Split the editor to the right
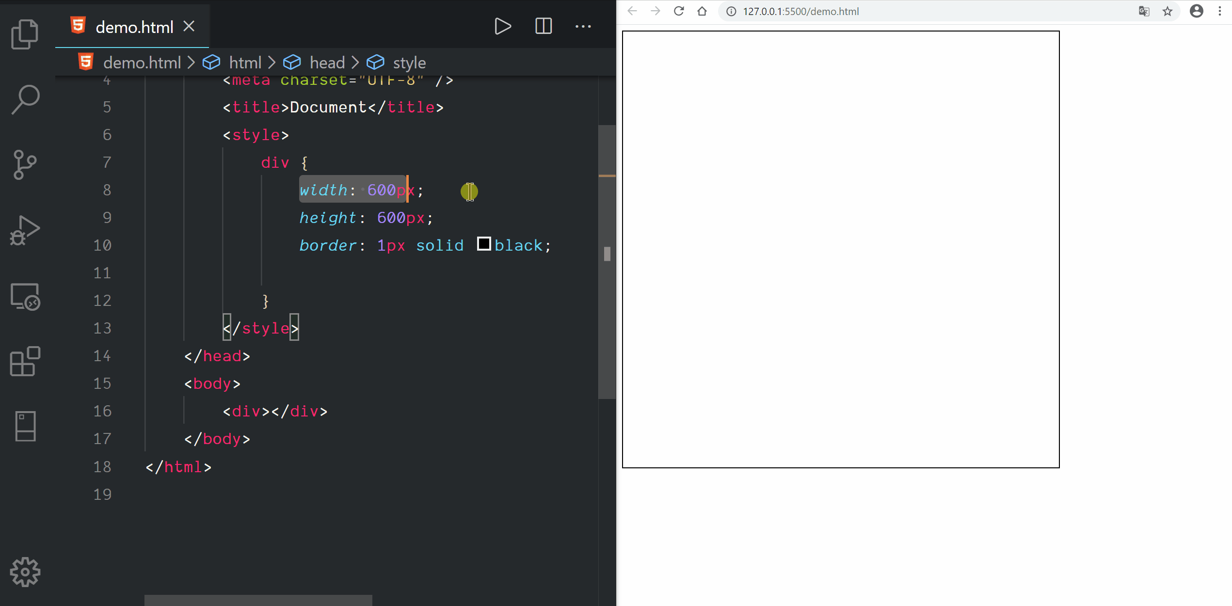This screenshot has height=606, width=1232. point(543,26)
